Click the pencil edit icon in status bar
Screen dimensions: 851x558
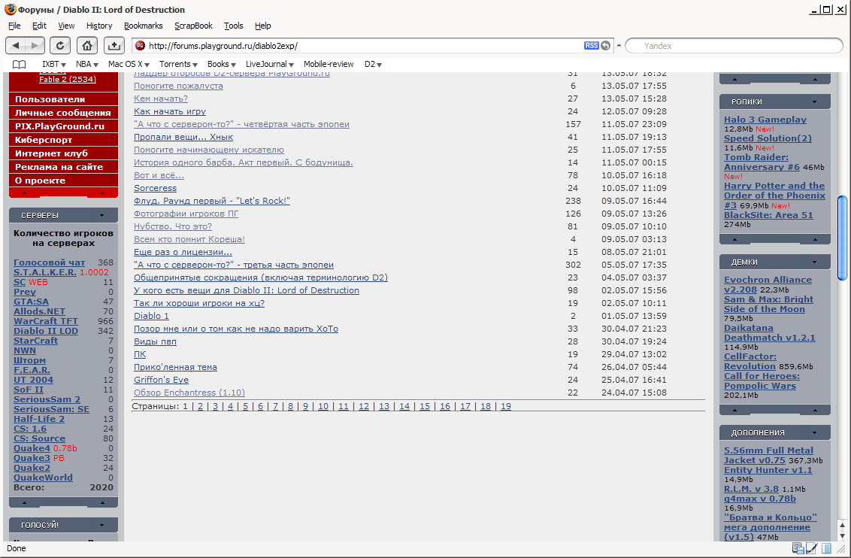point(812,548)
